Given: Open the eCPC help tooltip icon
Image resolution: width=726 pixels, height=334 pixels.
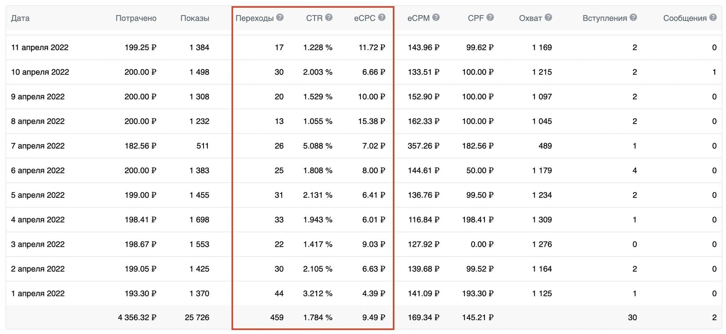Looking at the screenshot, I should (x=382, y=17).
